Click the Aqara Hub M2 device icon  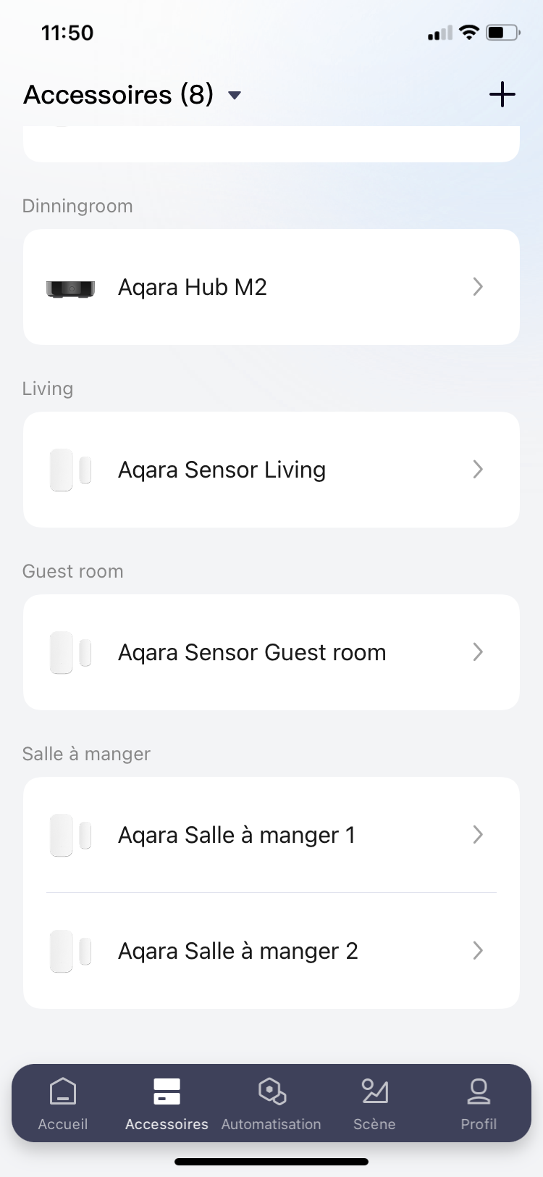coord(70,288)
